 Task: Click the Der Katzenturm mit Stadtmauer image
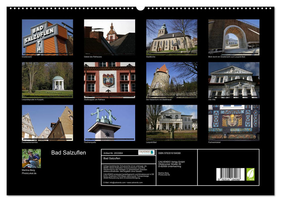pos(171,80)
